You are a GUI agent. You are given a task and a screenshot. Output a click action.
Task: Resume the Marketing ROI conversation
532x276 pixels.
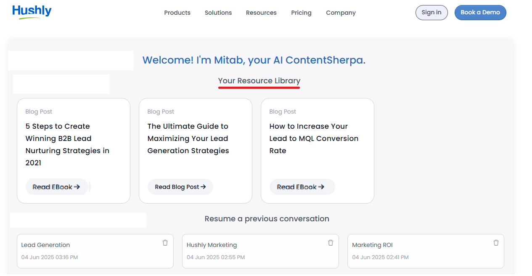pos(426,251)
